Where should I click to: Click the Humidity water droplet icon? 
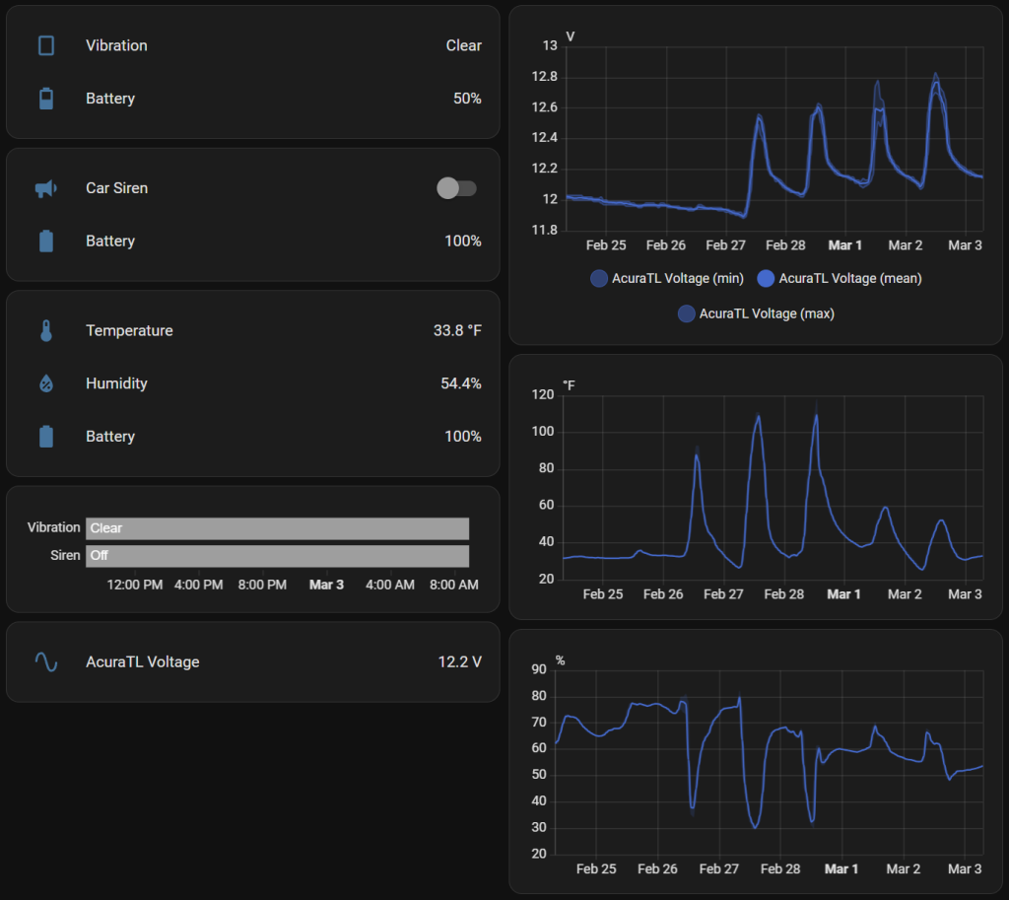[x=45, y=383]
